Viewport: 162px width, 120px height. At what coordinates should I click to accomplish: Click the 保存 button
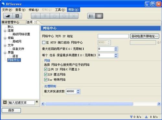(11, 110)
